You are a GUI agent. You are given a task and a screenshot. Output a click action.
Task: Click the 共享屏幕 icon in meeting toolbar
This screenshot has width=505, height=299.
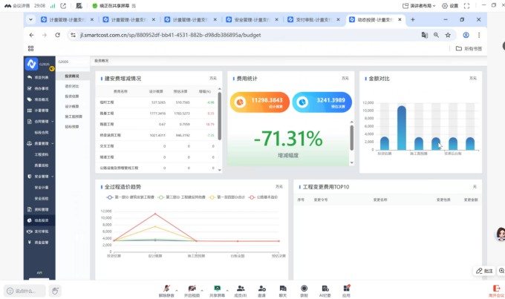pos(217,288)
